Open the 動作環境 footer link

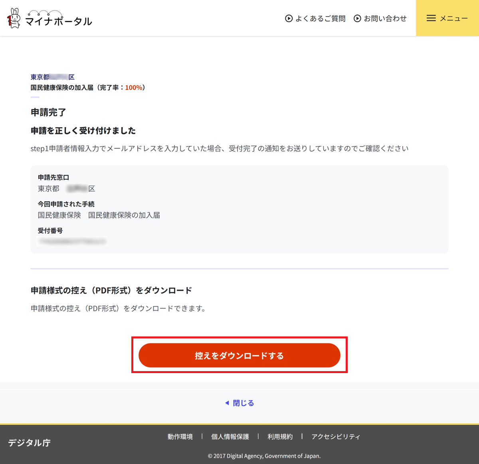coord(180,436)
